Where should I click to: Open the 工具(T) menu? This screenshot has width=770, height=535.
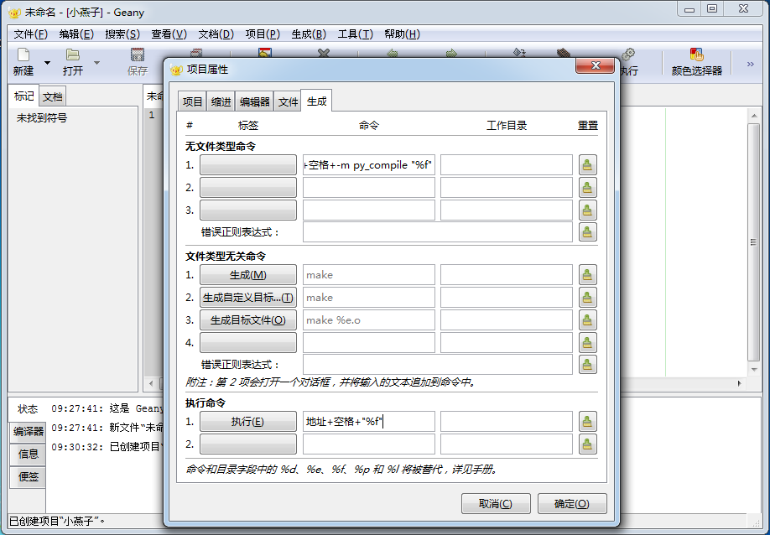(x=355, y=34)
